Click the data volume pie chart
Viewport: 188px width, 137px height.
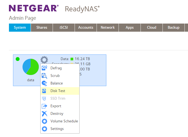(x=30, y=67)
